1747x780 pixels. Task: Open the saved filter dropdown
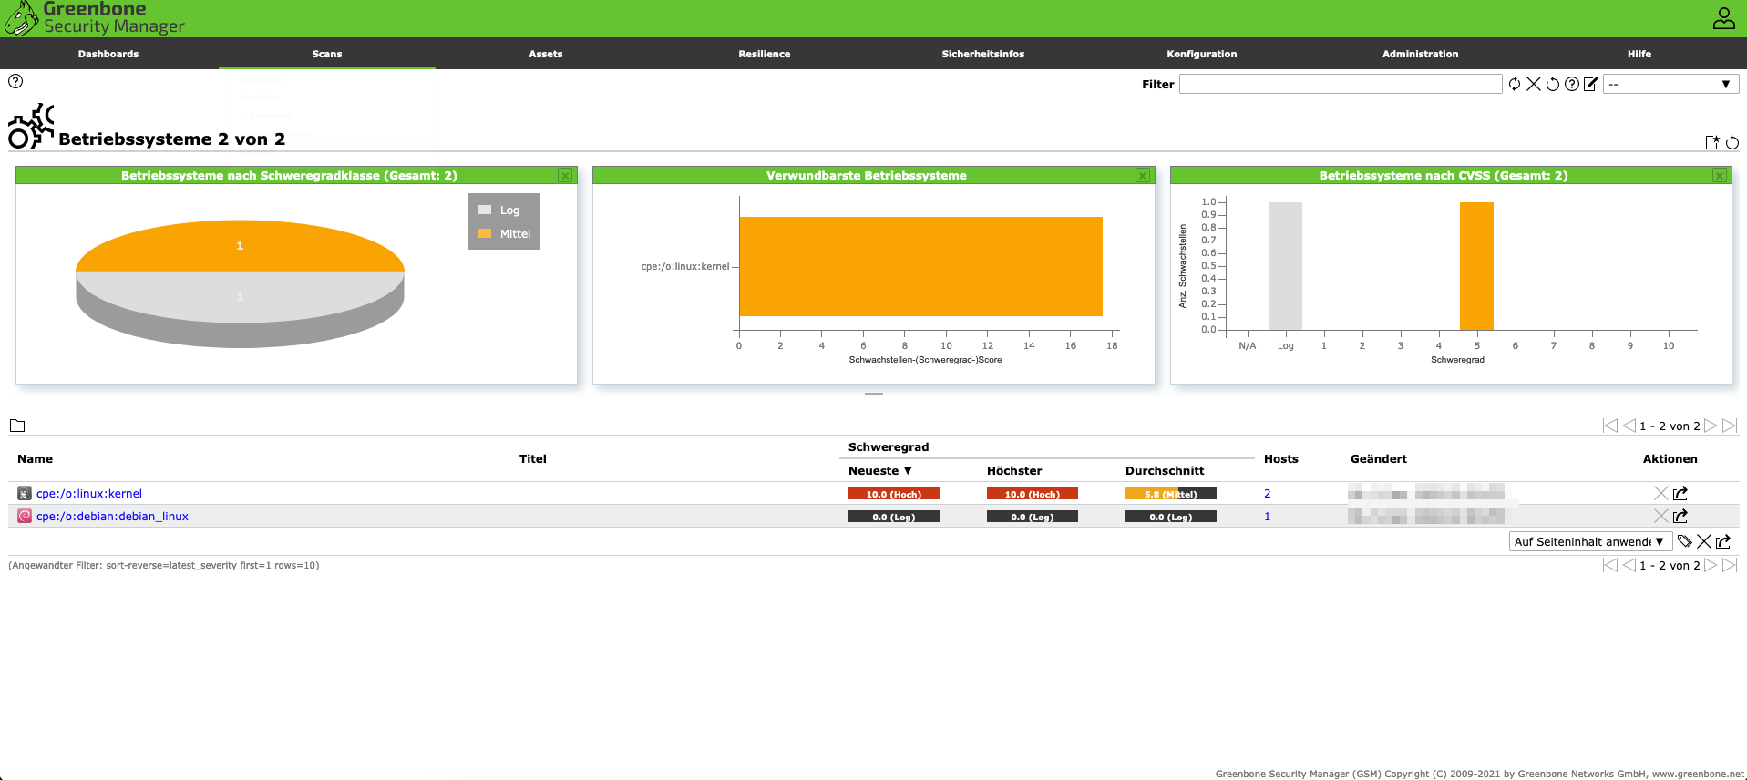tap(1670, 84)
